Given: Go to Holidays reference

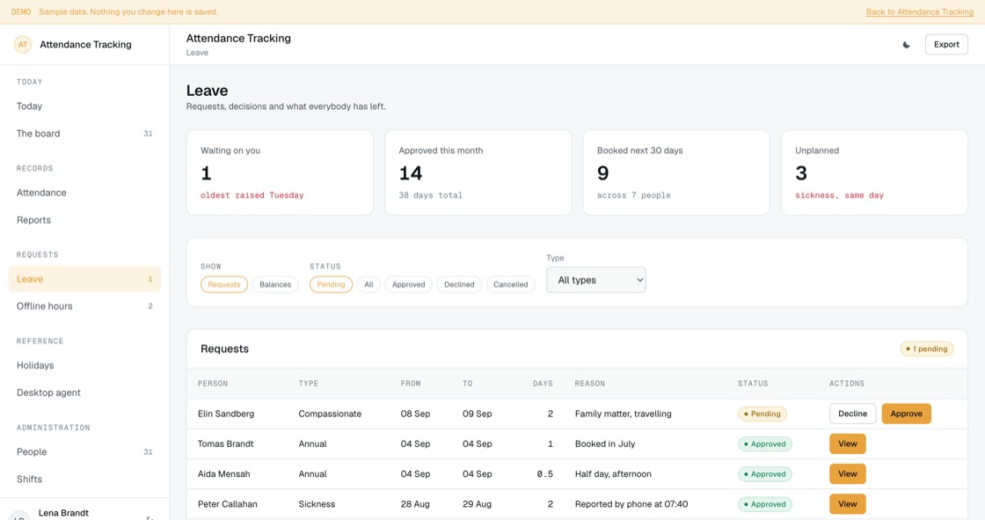Looking at the screenshot, I should point(84,365).
